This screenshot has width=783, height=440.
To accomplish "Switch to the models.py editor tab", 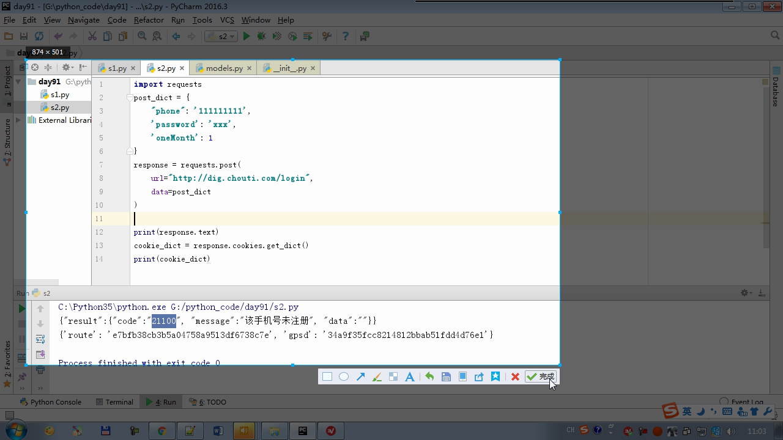I will (224, 68).
